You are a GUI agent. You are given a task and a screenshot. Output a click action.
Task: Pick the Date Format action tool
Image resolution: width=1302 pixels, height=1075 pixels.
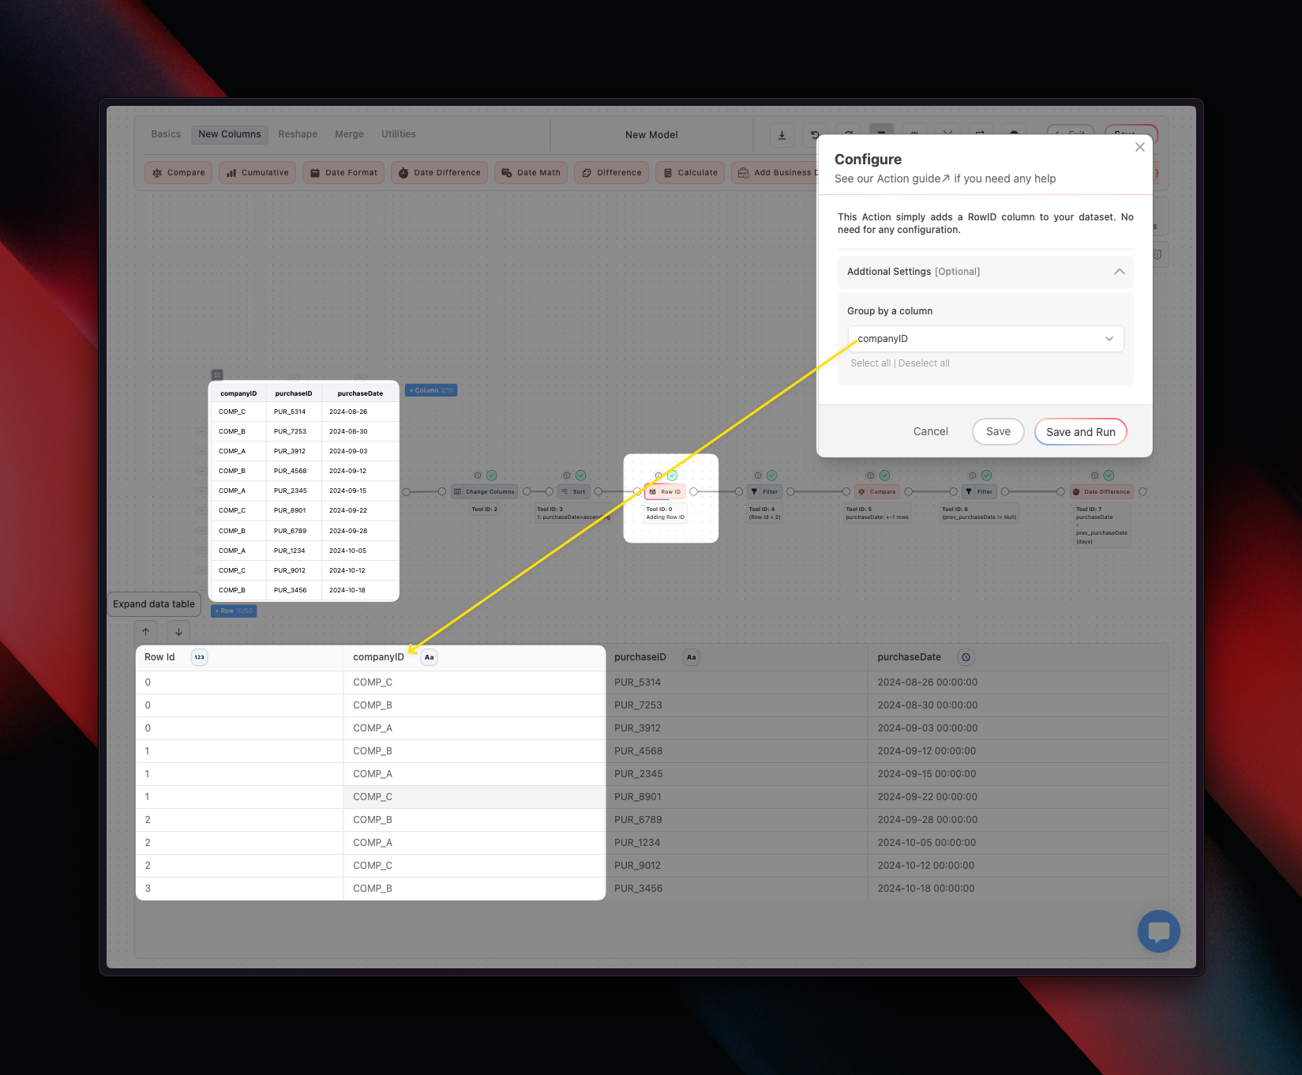[343, 172]
